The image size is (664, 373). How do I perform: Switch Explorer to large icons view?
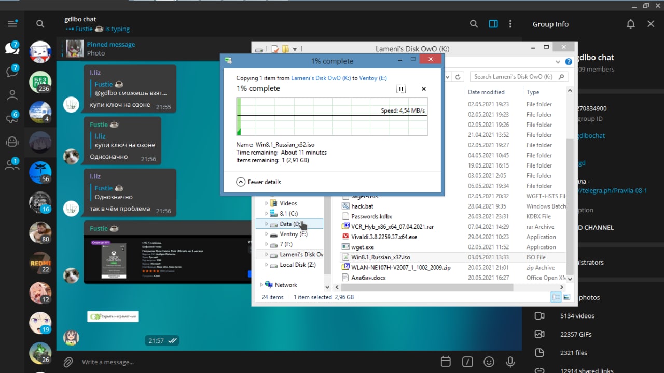pyautogui.click(x=567, y=297)
